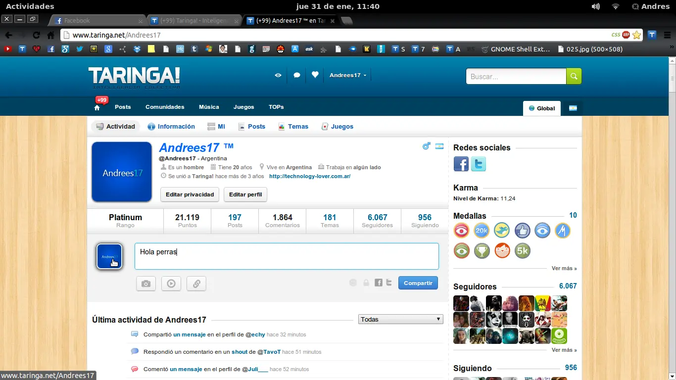676x380 pixels.
Task: Open the Todas activity filter dropdown
Action: (401, 319)
